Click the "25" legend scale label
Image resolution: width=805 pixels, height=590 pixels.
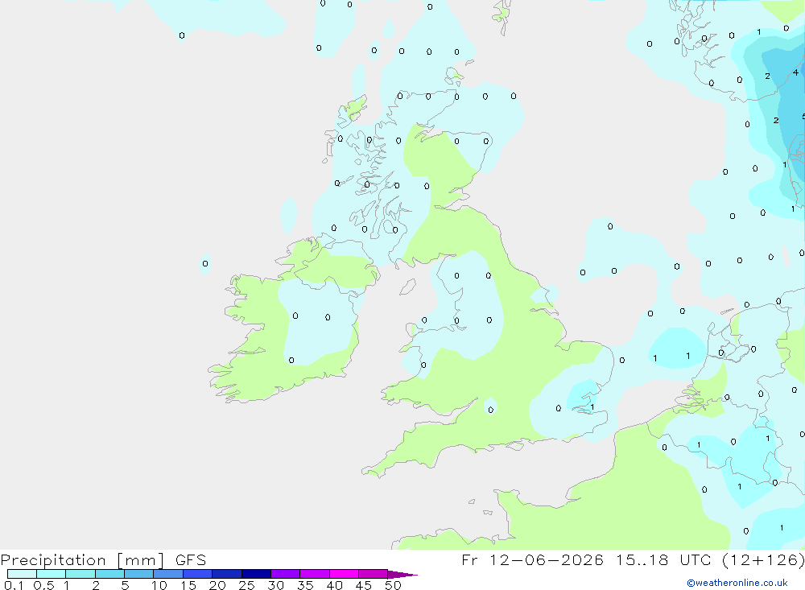click(247, 585)
